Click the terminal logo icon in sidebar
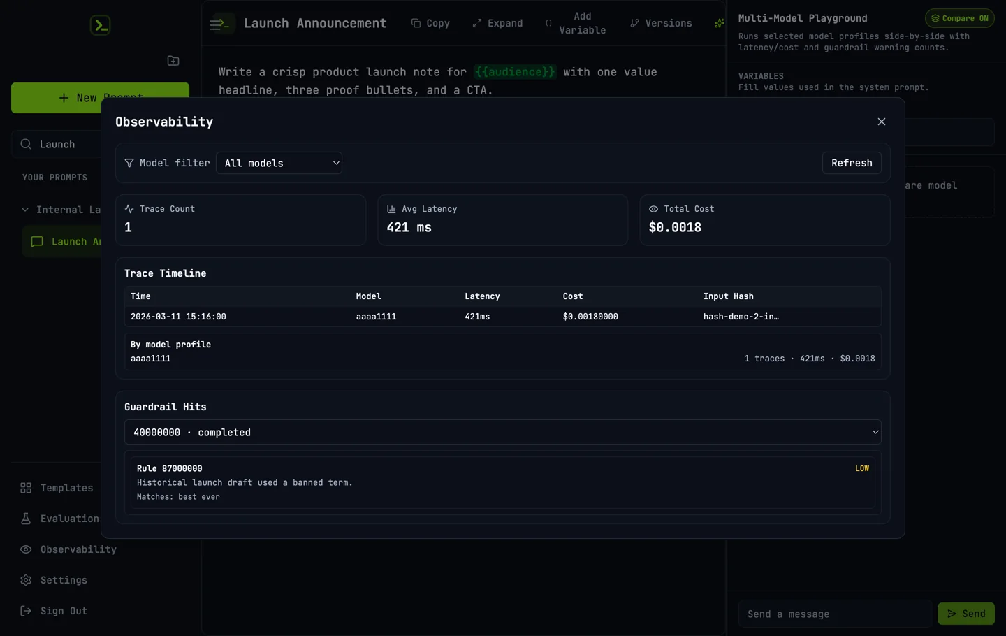The width and height of the screenshot is (1006, 636). pos(100,25)
